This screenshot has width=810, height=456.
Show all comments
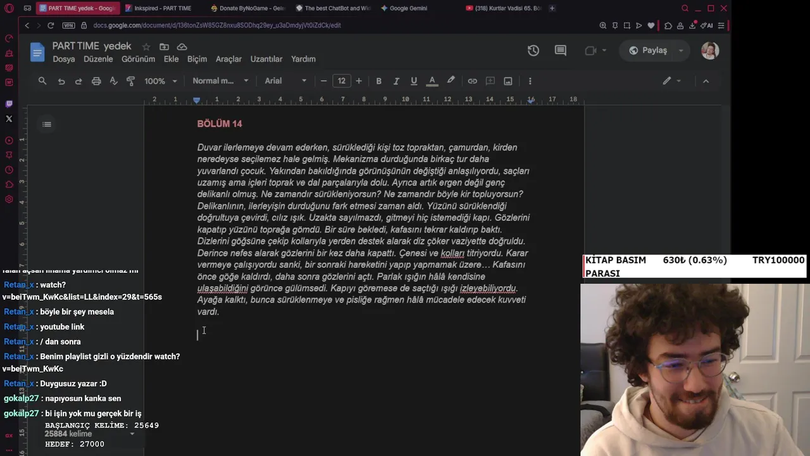point(561,51)
